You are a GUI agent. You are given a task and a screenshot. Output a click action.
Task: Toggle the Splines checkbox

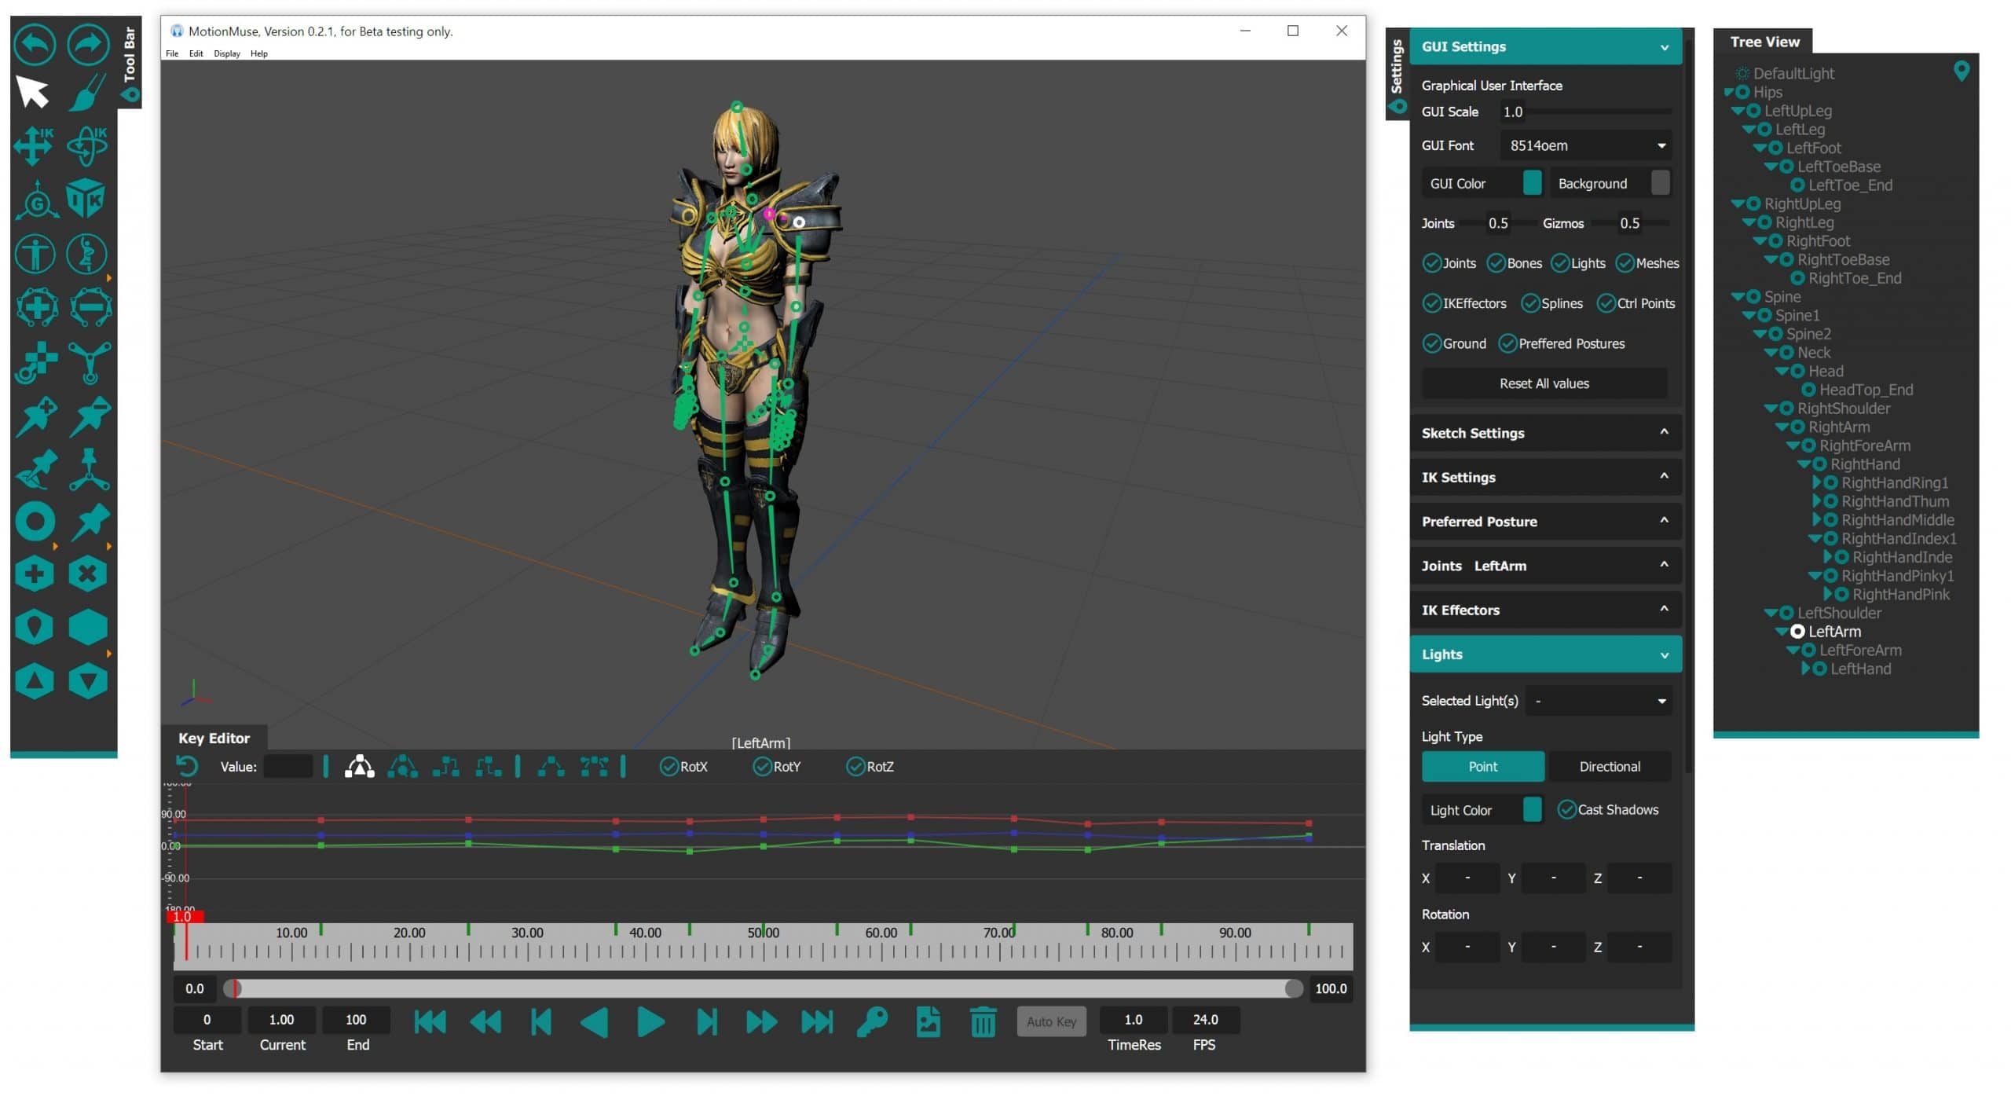click(x=1530, y=303)
